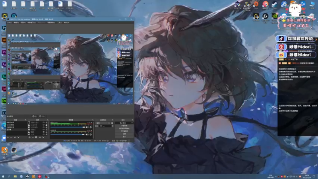This screenshot has height=179, width=318.
Task: Open the Origin desktop shortcut
Action: point(256,5)
